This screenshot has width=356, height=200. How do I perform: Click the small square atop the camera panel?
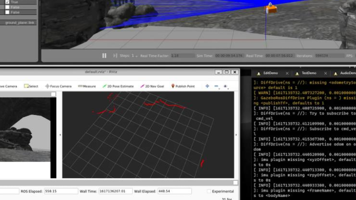pyautogui.click(x=53, y=94)
